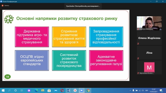The height and width of the screenshot is (93, 166).
Task: Click slide number 14 badge
Action: [8, 77]
